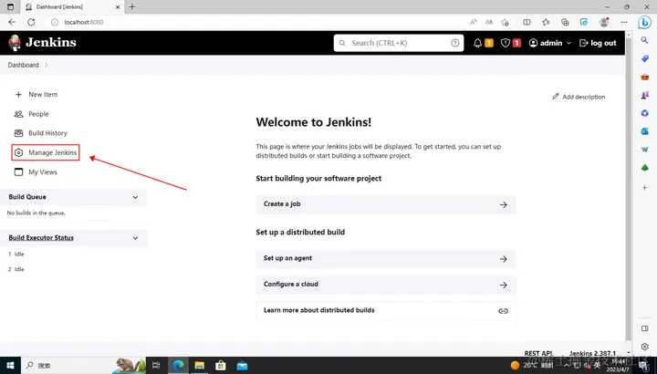The height and width of the screenshot is (374, 657).
Task: Click Create a job
Action: tap(386, 204)
